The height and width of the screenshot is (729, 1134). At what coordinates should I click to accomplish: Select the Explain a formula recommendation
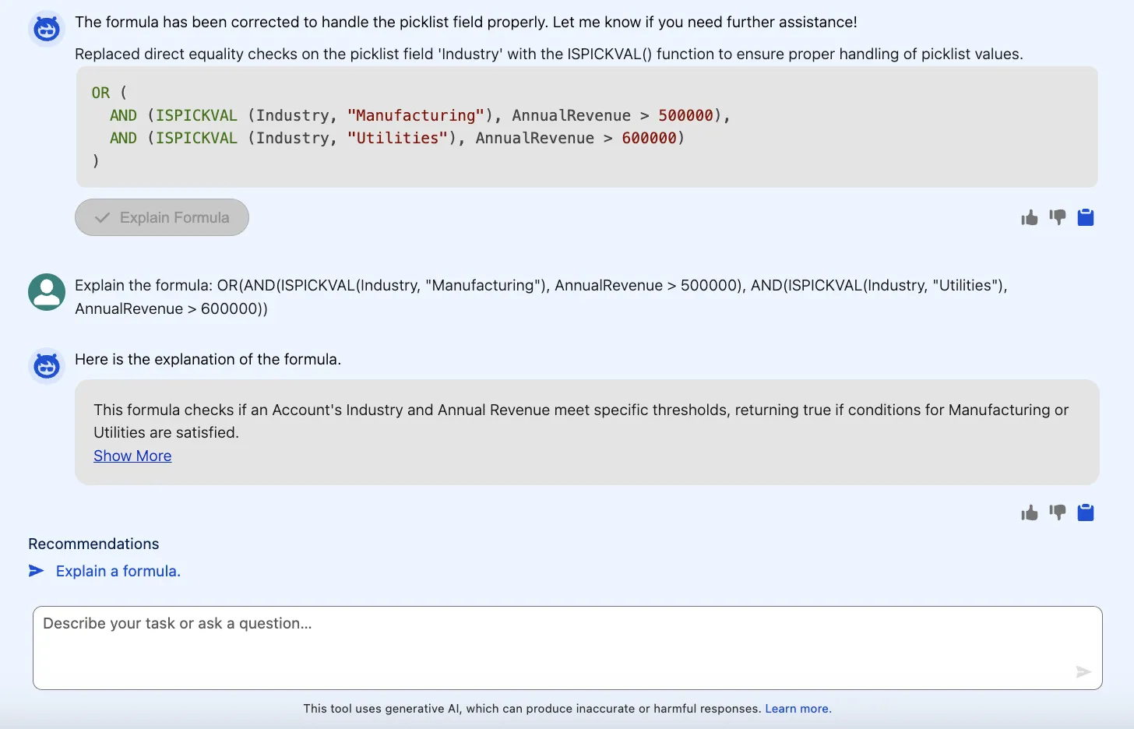[118, 571]
